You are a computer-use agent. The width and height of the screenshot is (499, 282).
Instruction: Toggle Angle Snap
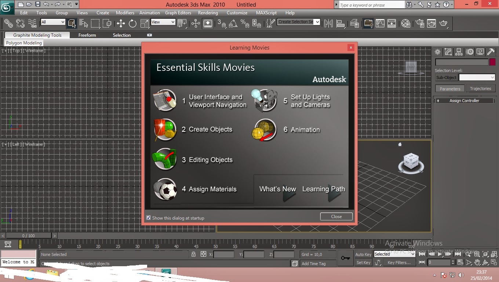(x=233, y=23)
